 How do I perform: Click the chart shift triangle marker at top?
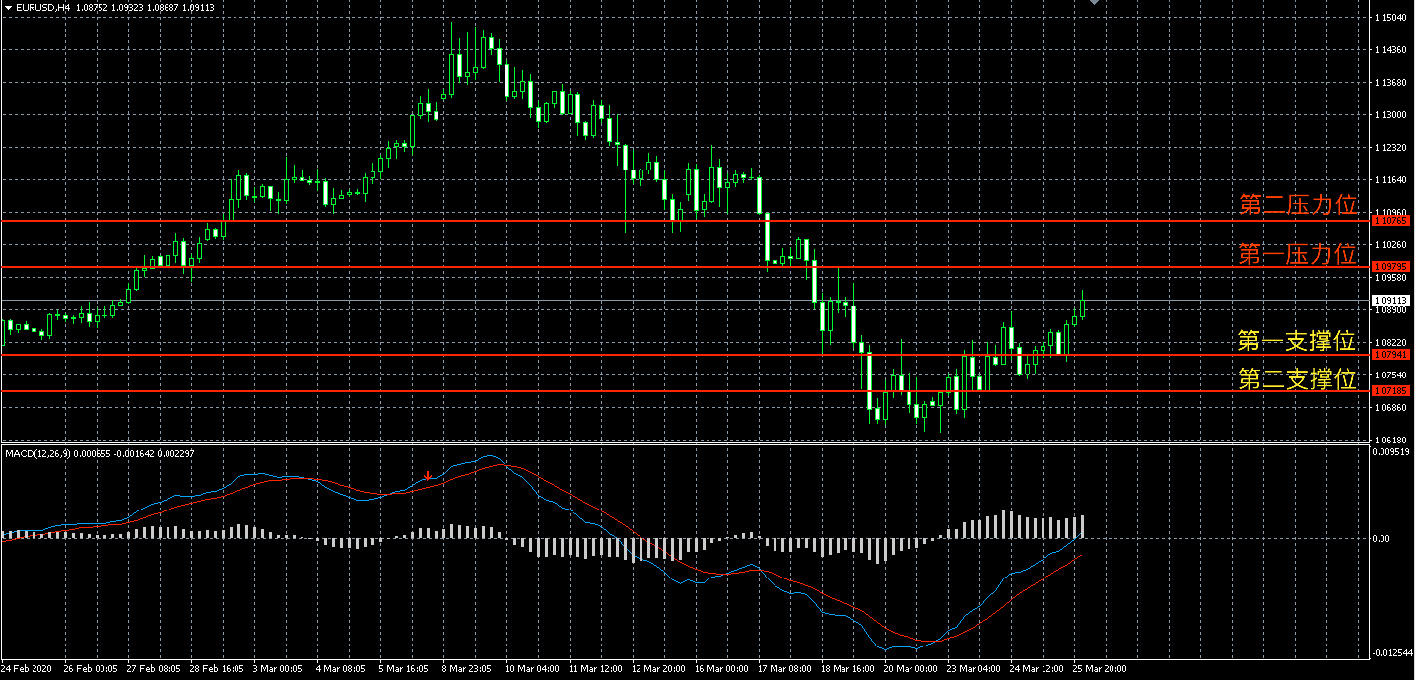coord(1094,2)
